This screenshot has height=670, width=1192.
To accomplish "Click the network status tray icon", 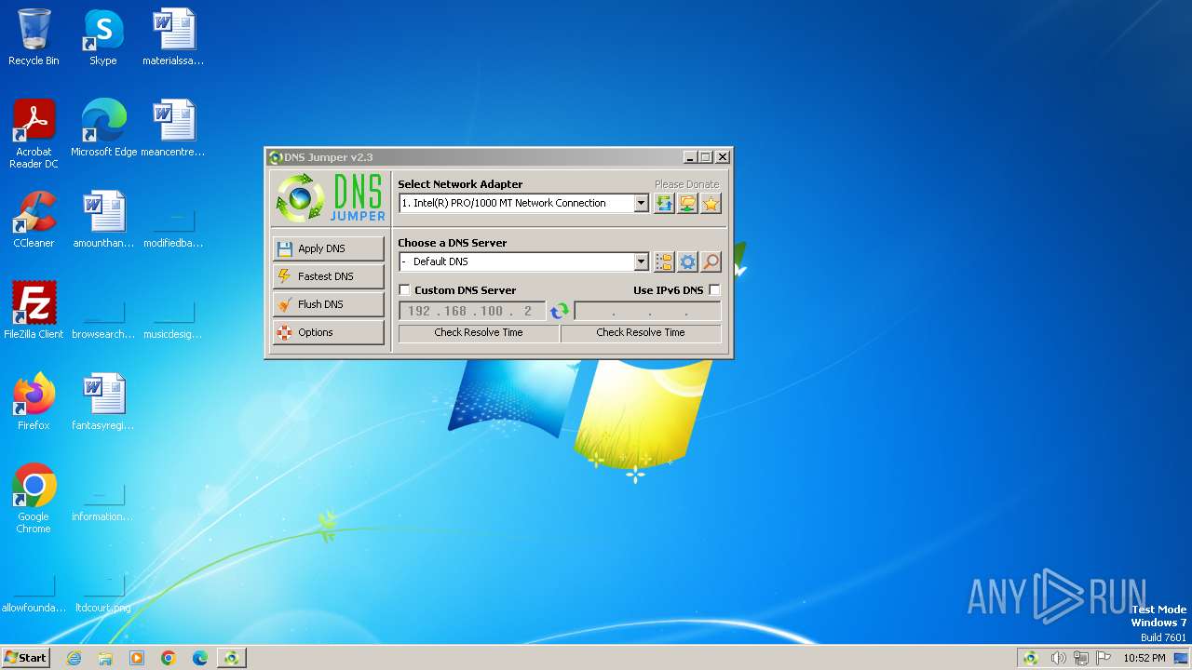I will pos(1081,658).
